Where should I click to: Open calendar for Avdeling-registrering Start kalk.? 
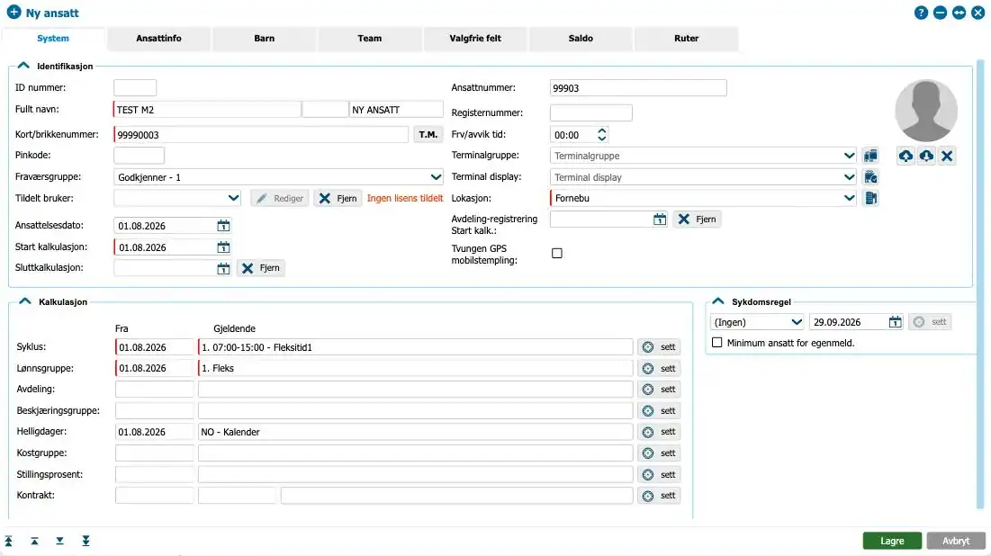(660, 220)
